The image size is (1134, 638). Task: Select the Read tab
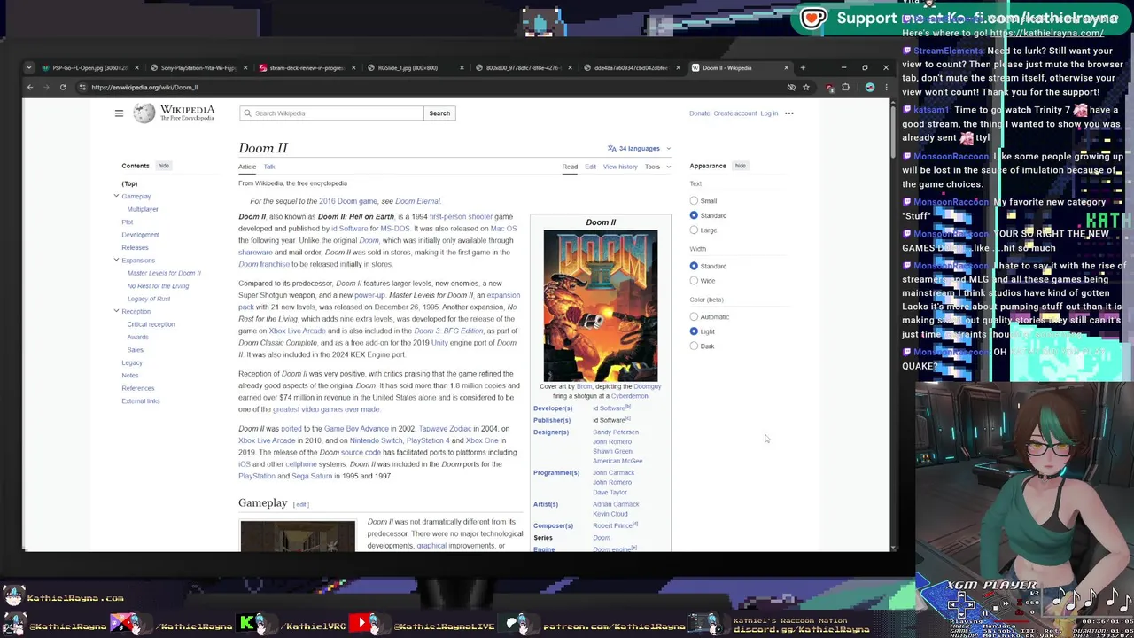(570, 167)
